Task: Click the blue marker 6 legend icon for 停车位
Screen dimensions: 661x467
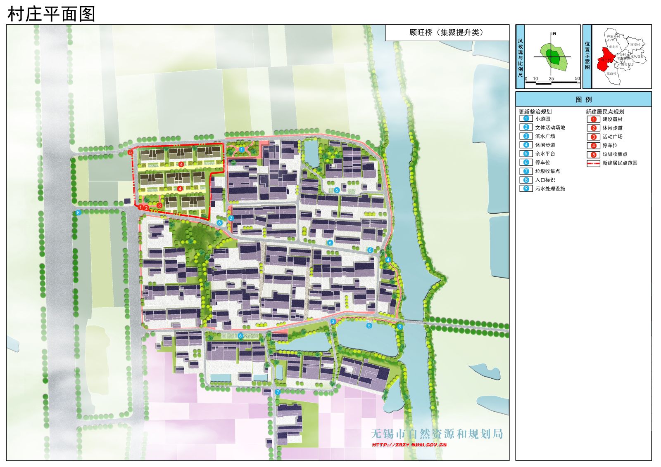Action: point(526,162)
